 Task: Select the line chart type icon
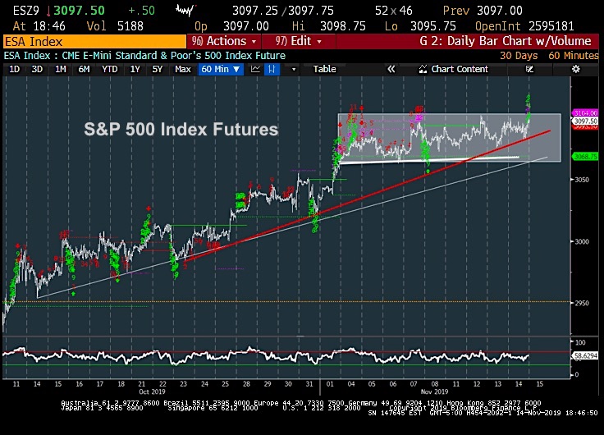coord(255,69)
